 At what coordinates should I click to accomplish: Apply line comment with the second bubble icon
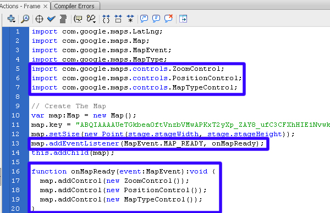[x=156, y=19]
